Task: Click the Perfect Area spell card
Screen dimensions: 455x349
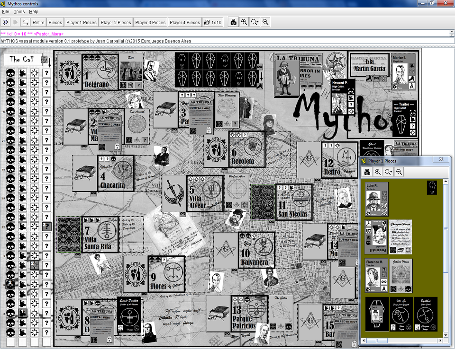Action: 237,191
